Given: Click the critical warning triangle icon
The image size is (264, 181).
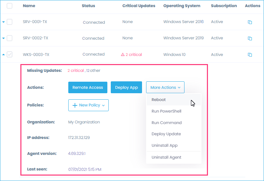Looking at the screenshot, I should tap(123, 55).
